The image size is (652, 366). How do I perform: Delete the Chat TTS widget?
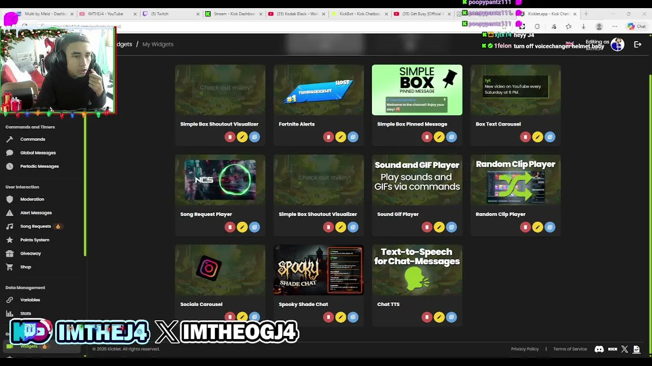pyautogui.click(x=427, y=317)
